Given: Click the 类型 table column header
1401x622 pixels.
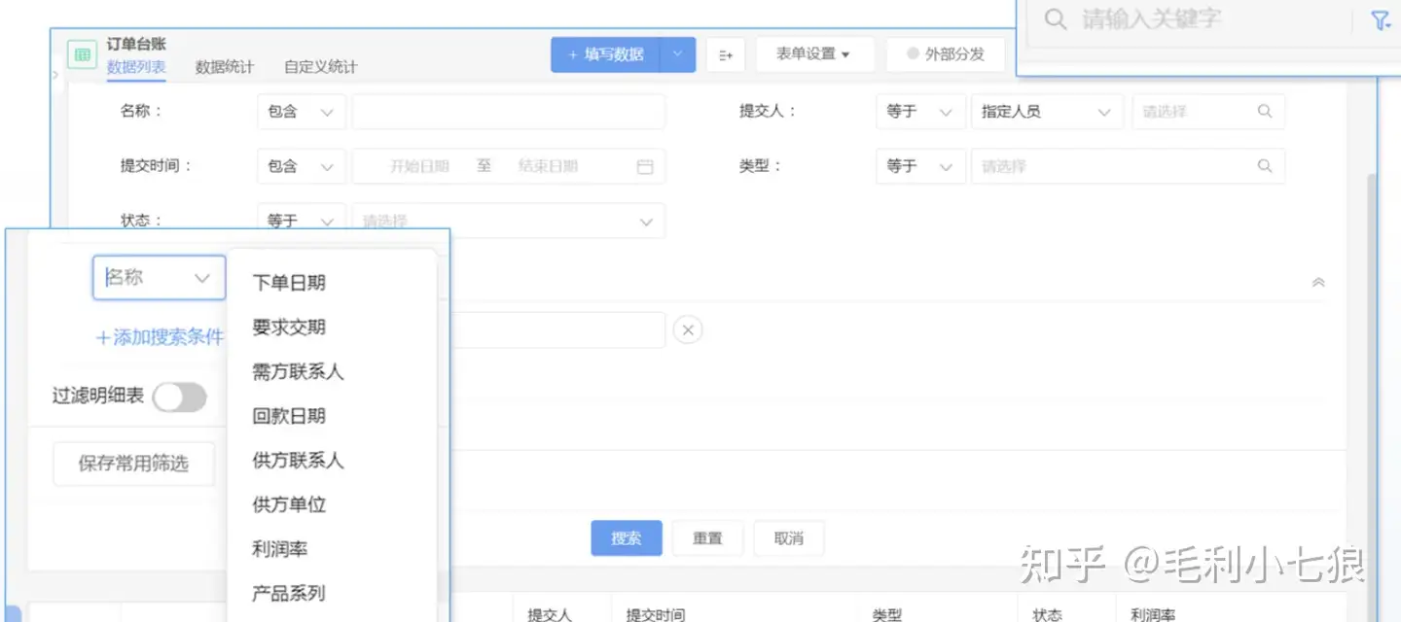Looking at the screenshot, I should [x=886, y=614].
